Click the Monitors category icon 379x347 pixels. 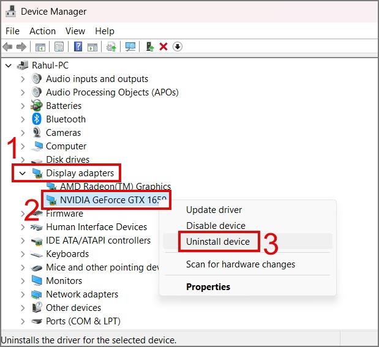(x=37, y=280)
